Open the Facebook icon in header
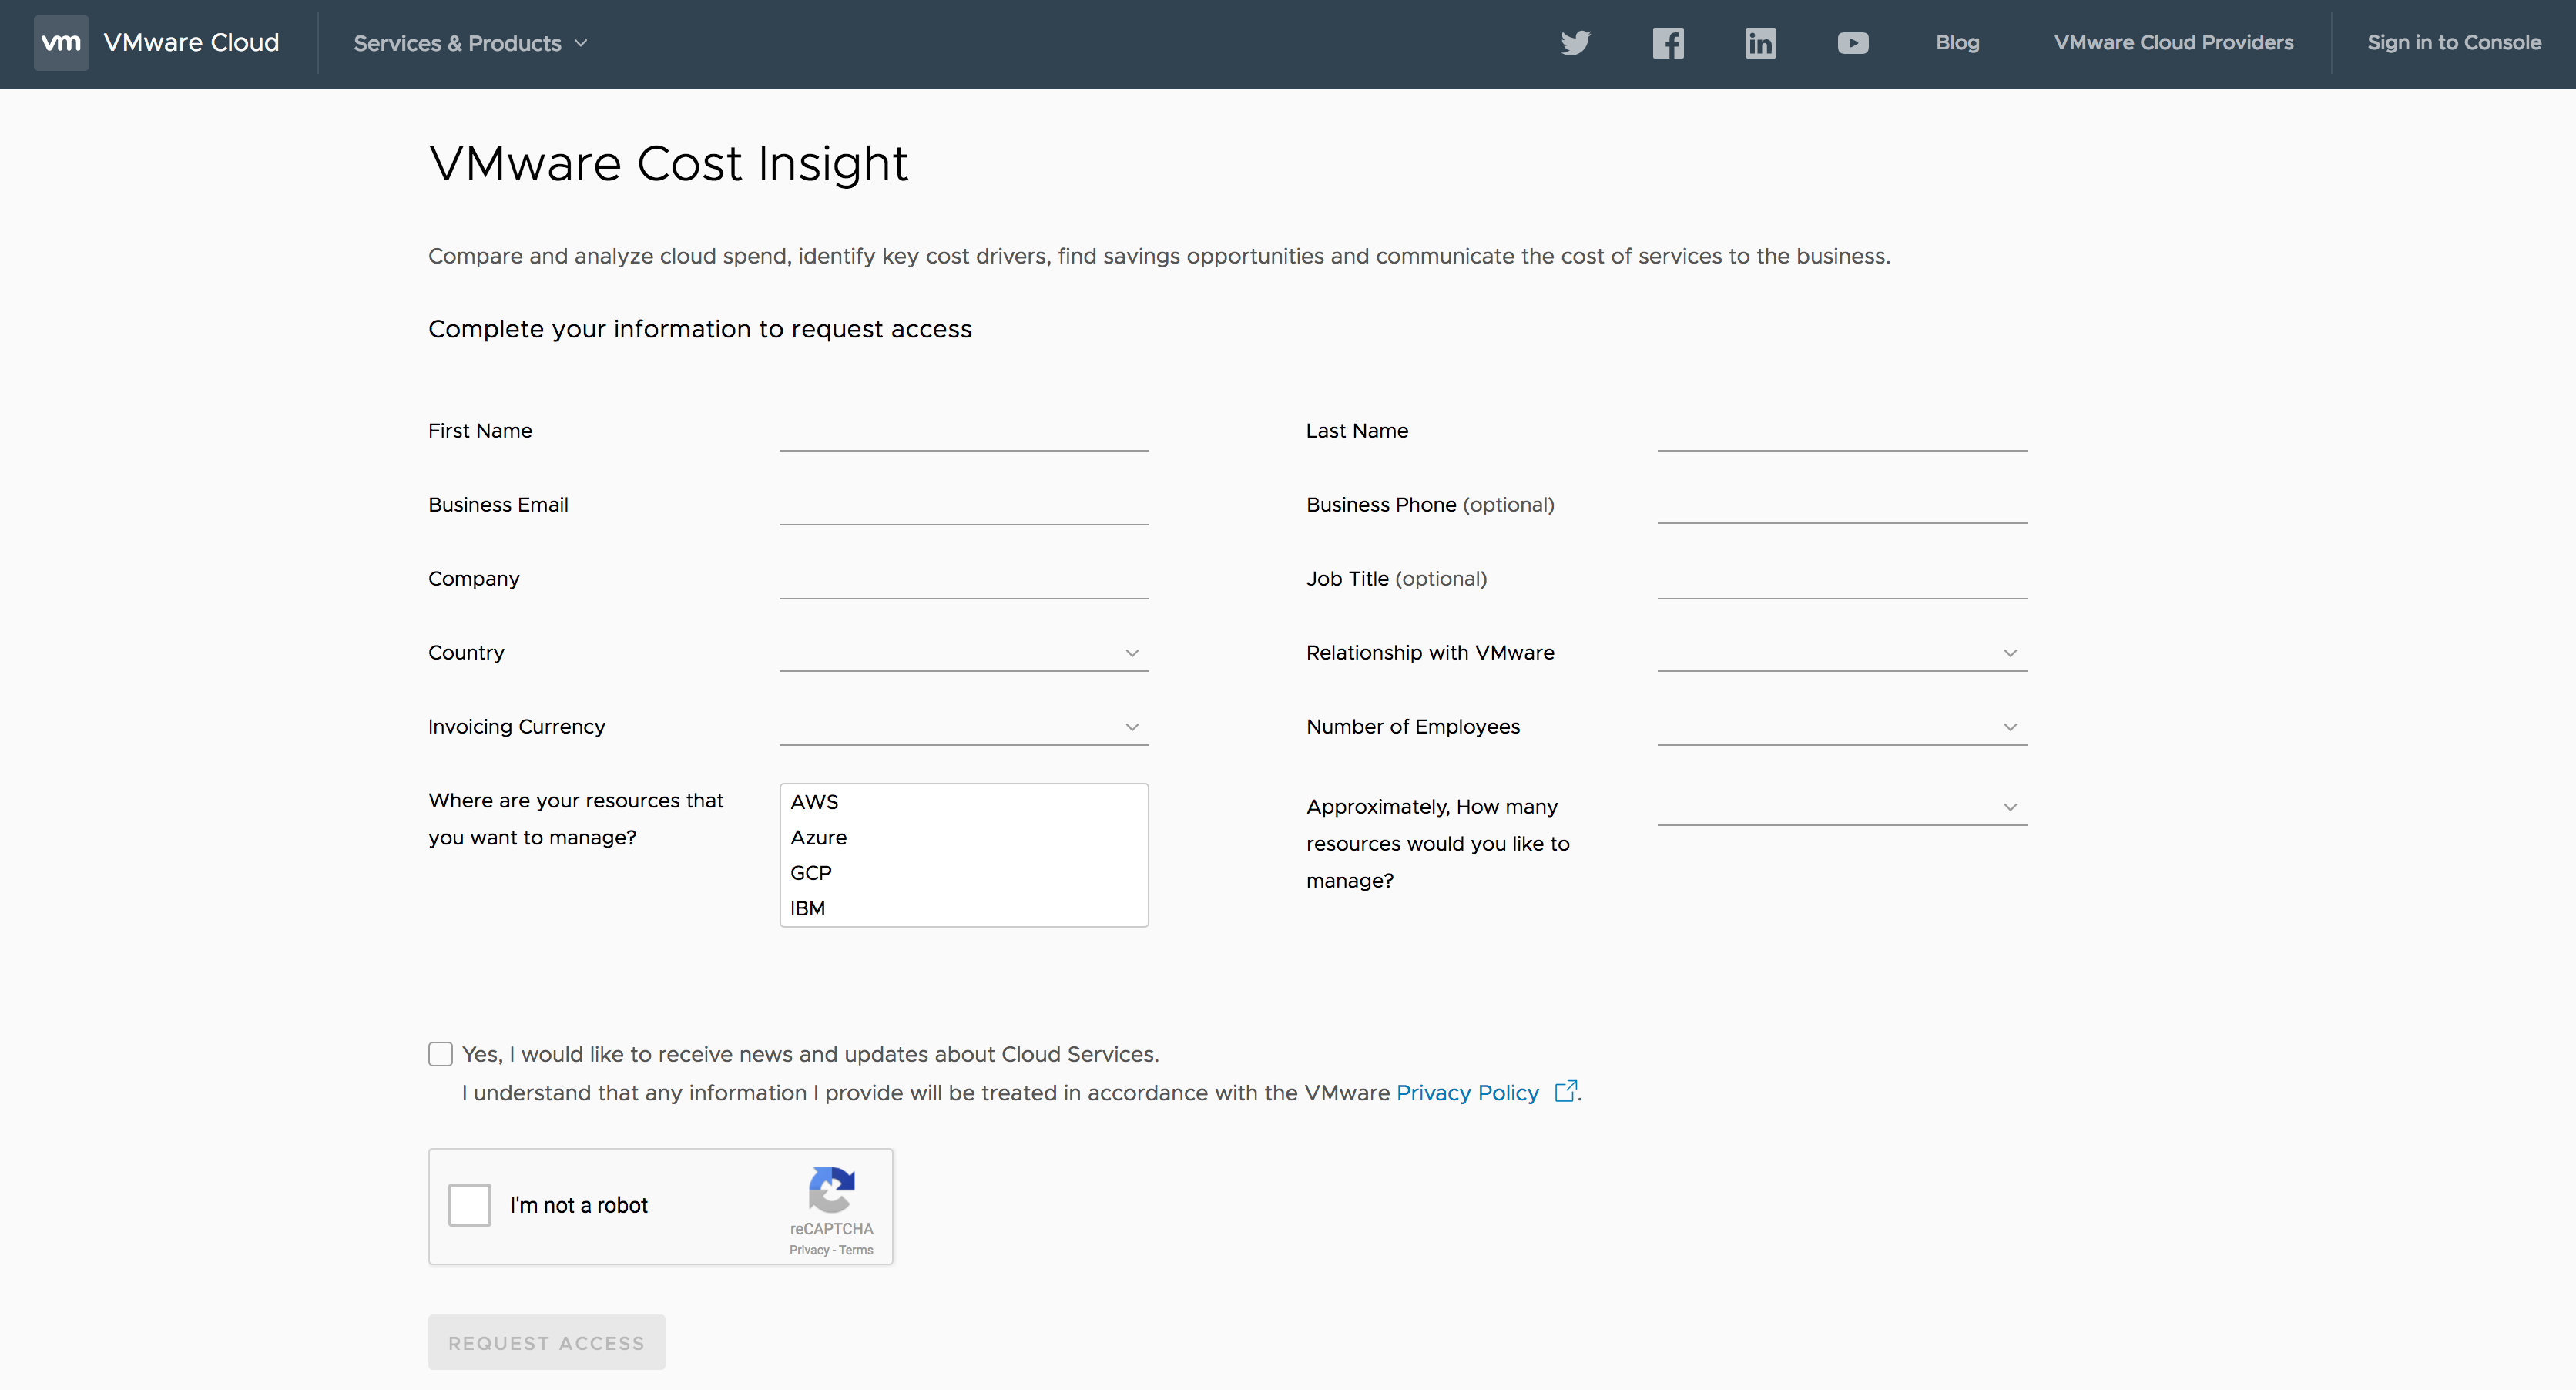Screen dimensions: 2576x1390 pos(1667,43)
